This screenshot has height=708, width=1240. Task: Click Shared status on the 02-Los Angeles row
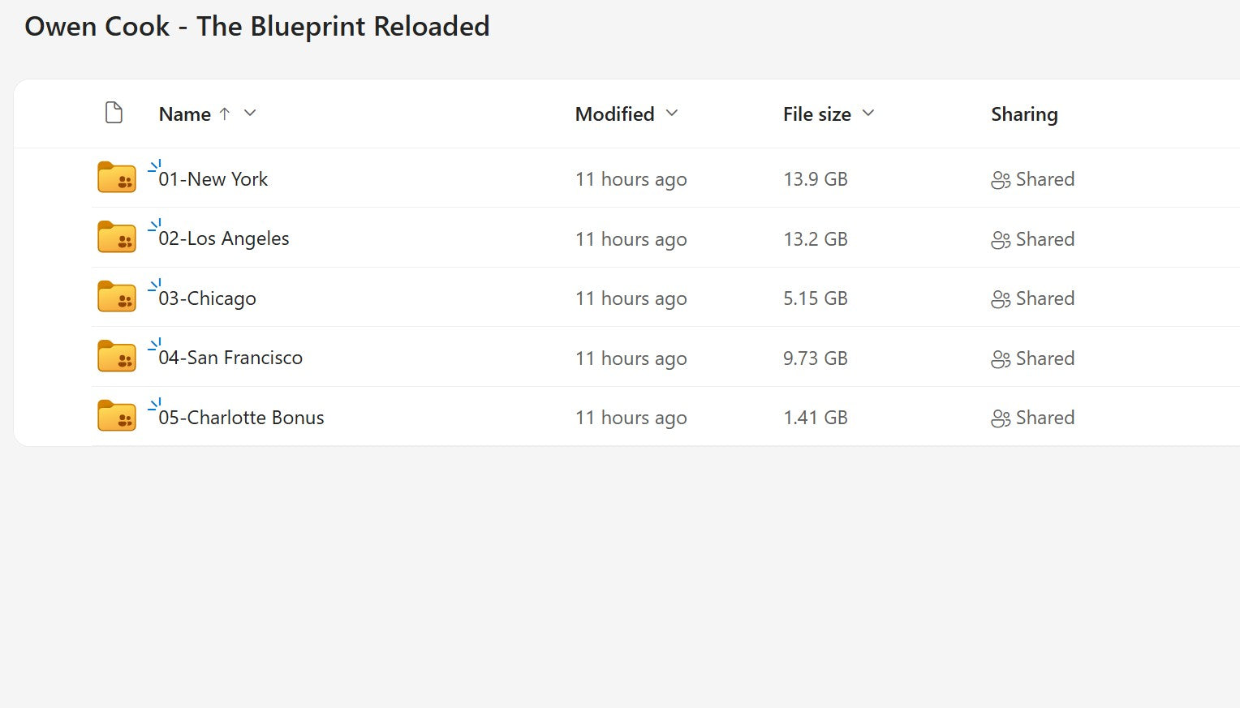[x=1044, y=239]
